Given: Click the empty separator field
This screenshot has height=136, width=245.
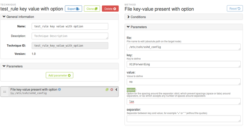Looking at the screenshot, I should [183, 119].
